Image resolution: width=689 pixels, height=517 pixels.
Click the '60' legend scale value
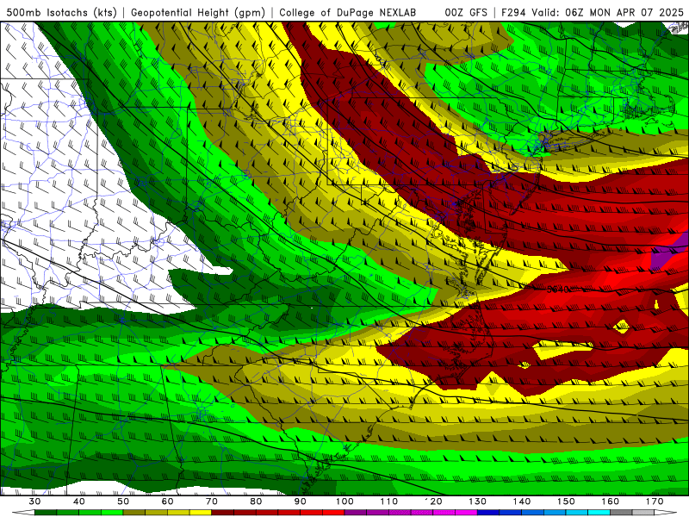tap(167, 501)
